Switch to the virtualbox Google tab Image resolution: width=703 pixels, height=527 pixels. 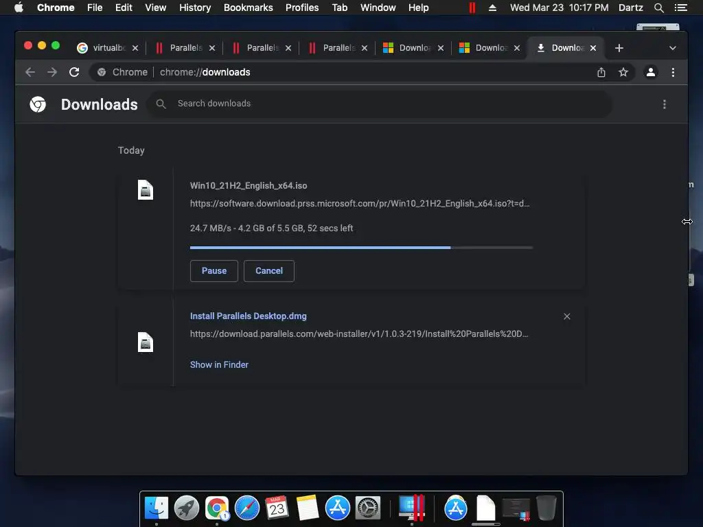pos(108,48)
